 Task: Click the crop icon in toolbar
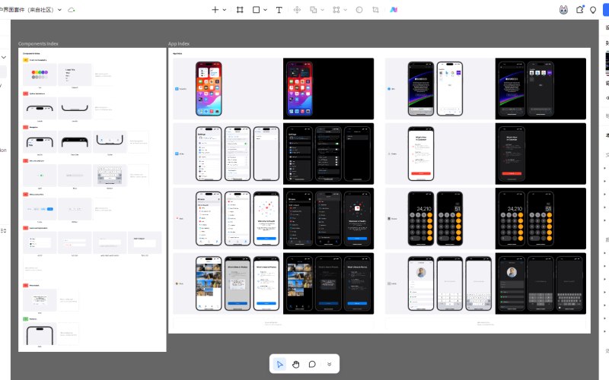(x=375, y=10)
